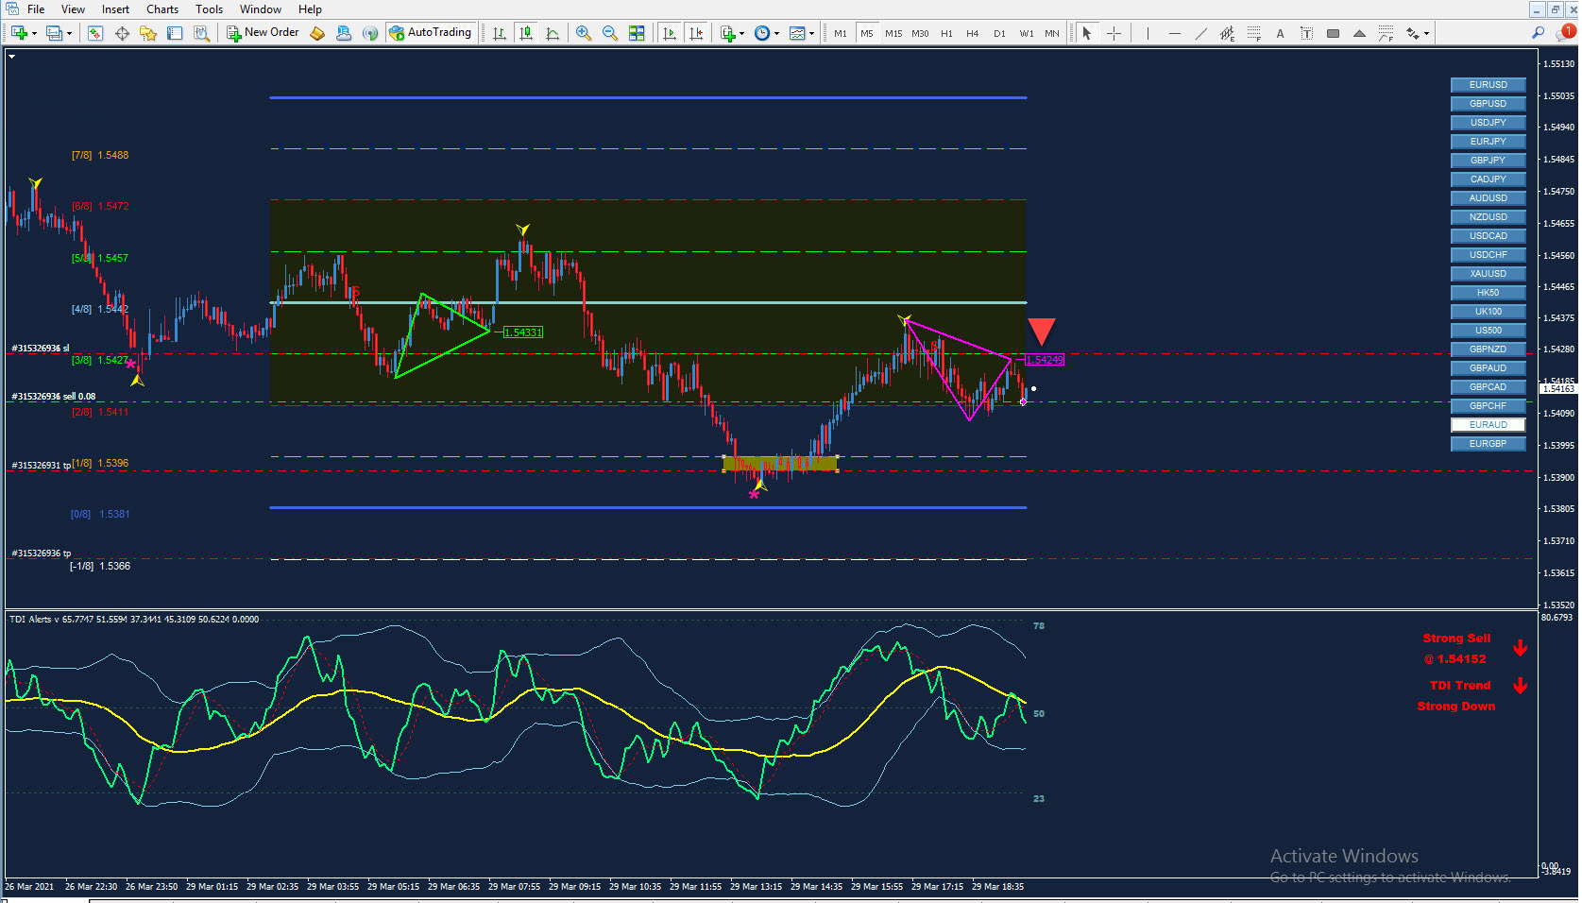Tile chart windows icon

(637, 33)
